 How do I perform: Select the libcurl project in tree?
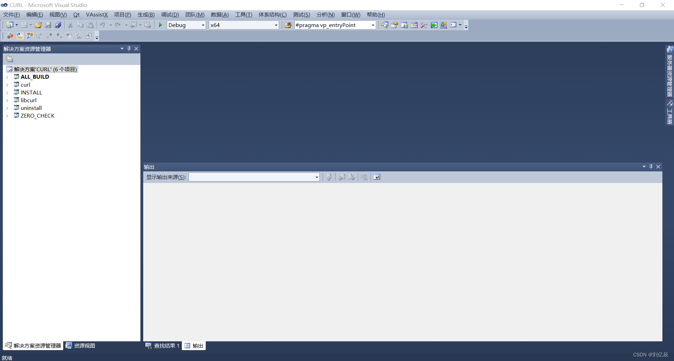(x=28, y=100)
